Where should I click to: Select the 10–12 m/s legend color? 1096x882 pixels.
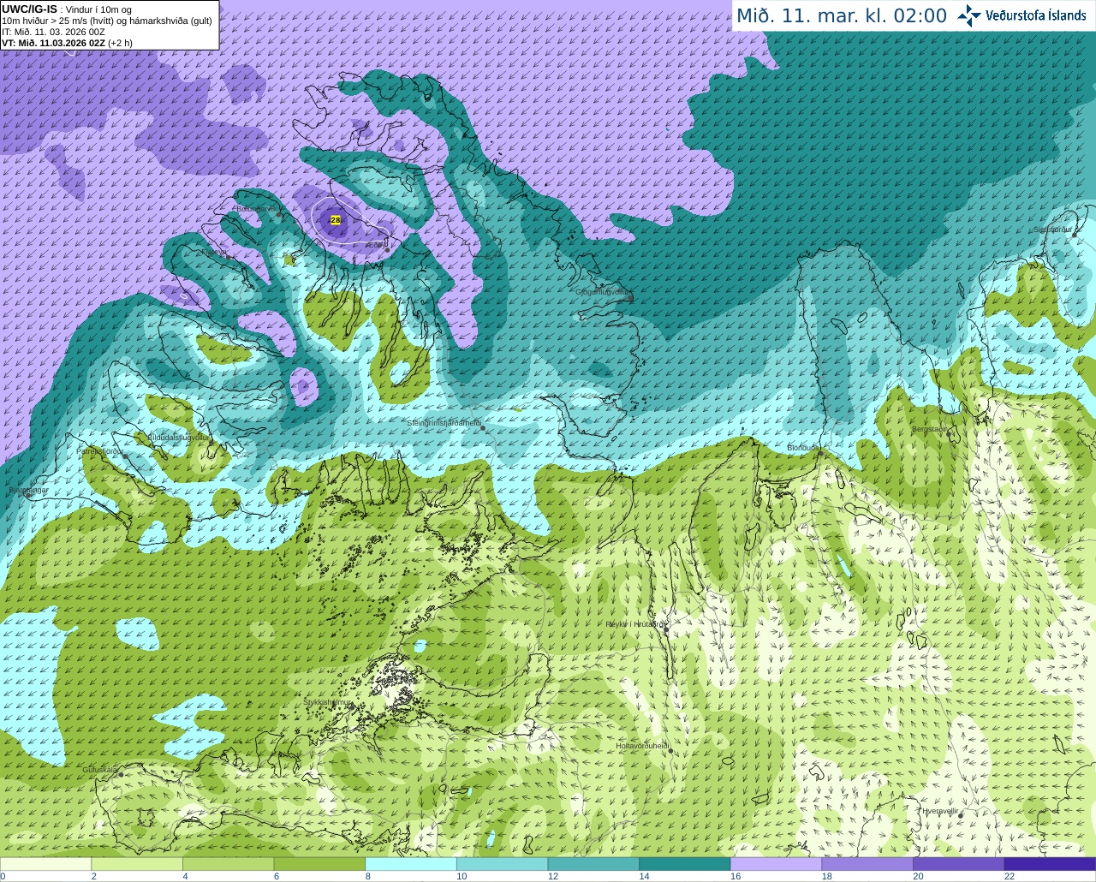pyautogui.click(x=502, y=864)
